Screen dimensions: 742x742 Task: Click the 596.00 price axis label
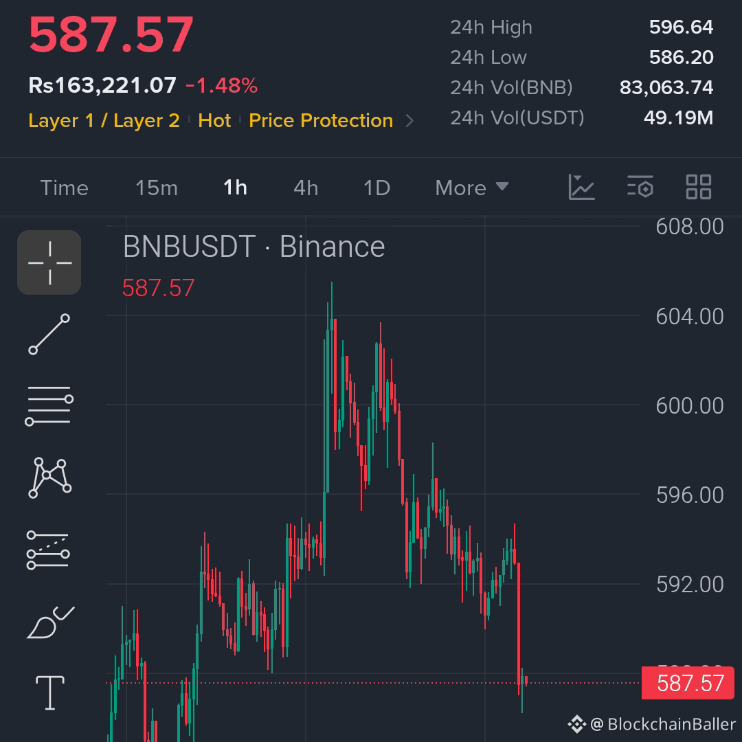[690, 495]
